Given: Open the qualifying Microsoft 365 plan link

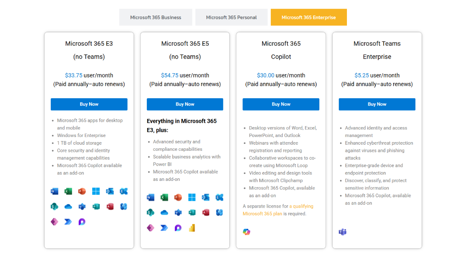Looking at the screenshot, I should (x=278, y=210).
